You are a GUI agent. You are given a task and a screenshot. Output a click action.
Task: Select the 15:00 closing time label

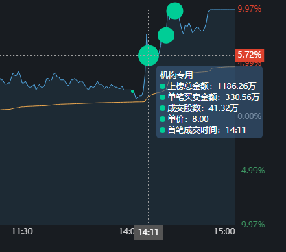pos(224,231)
